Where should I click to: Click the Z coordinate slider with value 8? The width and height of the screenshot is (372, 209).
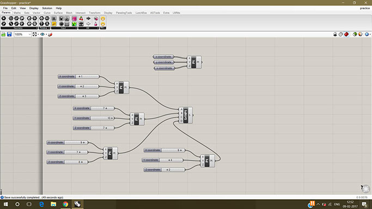[x=68, y=162]
